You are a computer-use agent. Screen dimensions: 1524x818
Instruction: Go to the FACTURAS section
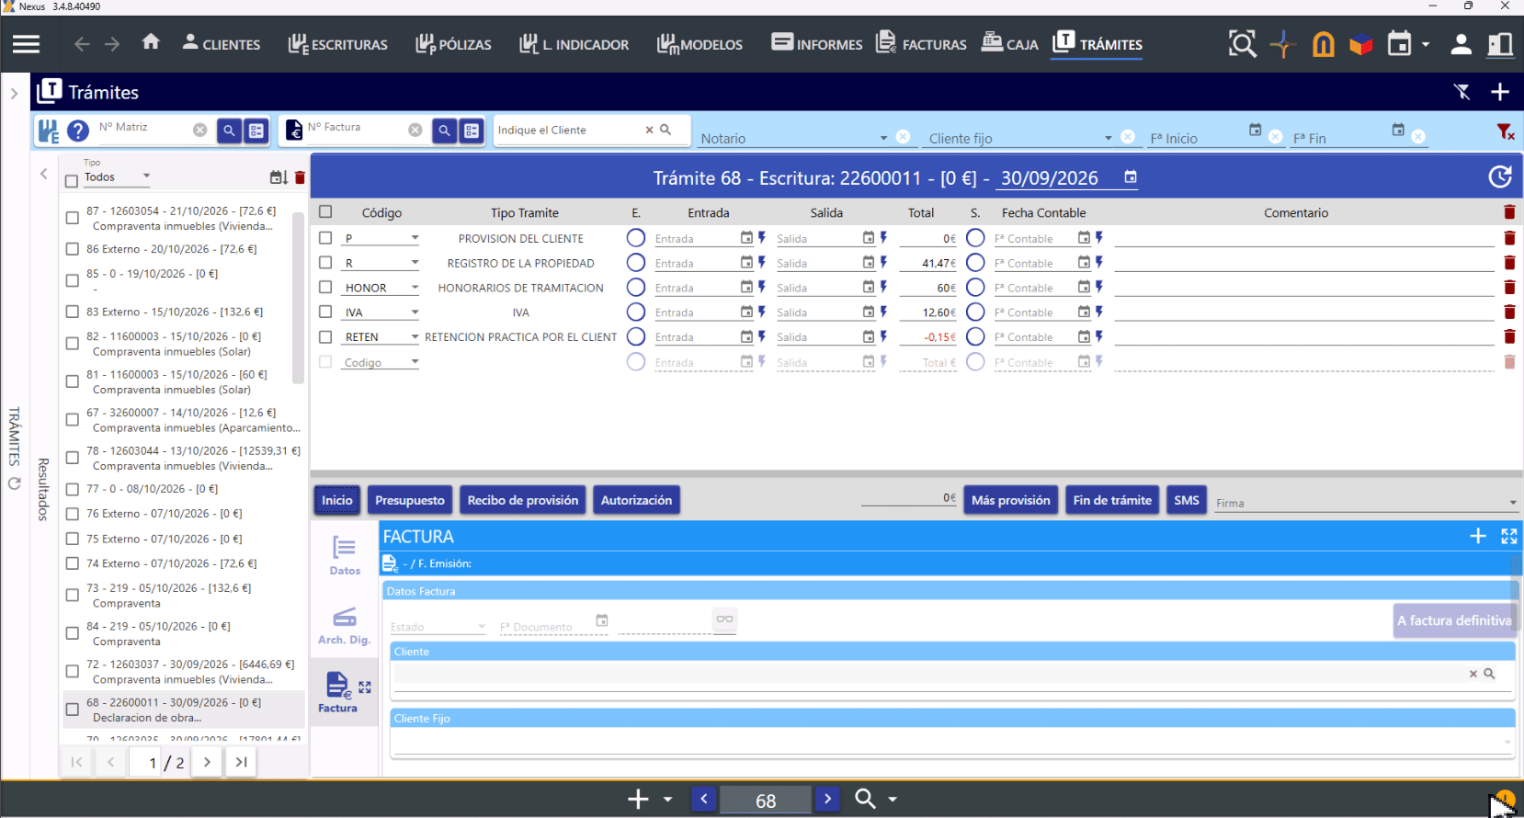point(921,44)
